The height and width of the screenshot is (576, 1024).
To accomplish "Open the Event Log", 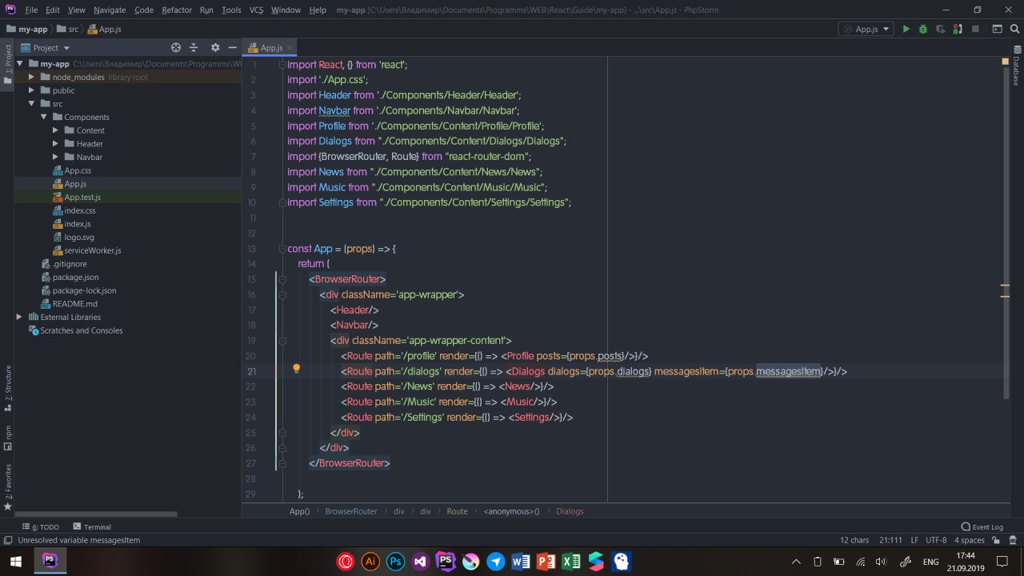I will pyautogui.click(x=982, y=527).
